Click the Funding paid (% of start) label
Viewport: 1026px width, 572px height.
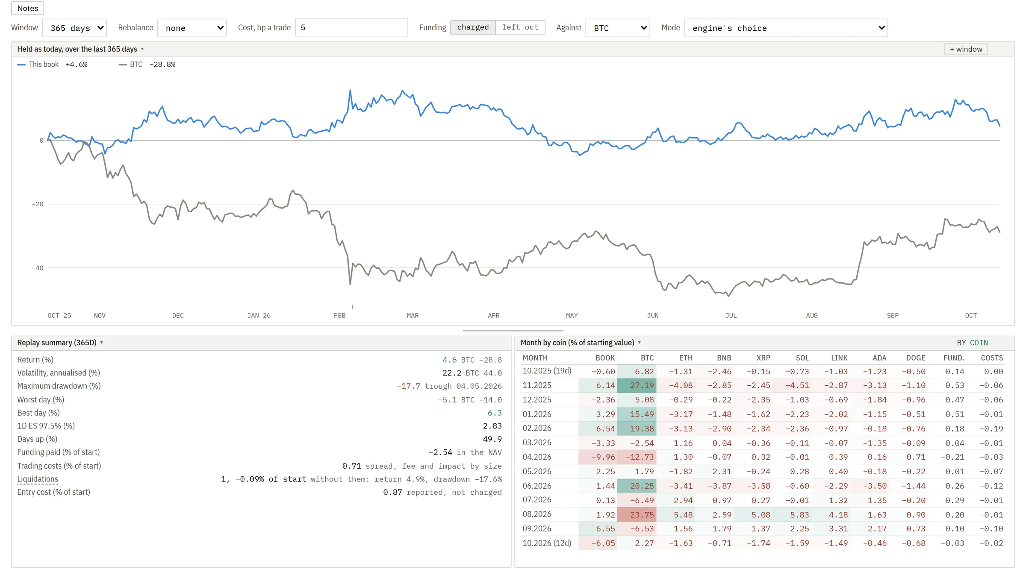[x=58, y=452]
